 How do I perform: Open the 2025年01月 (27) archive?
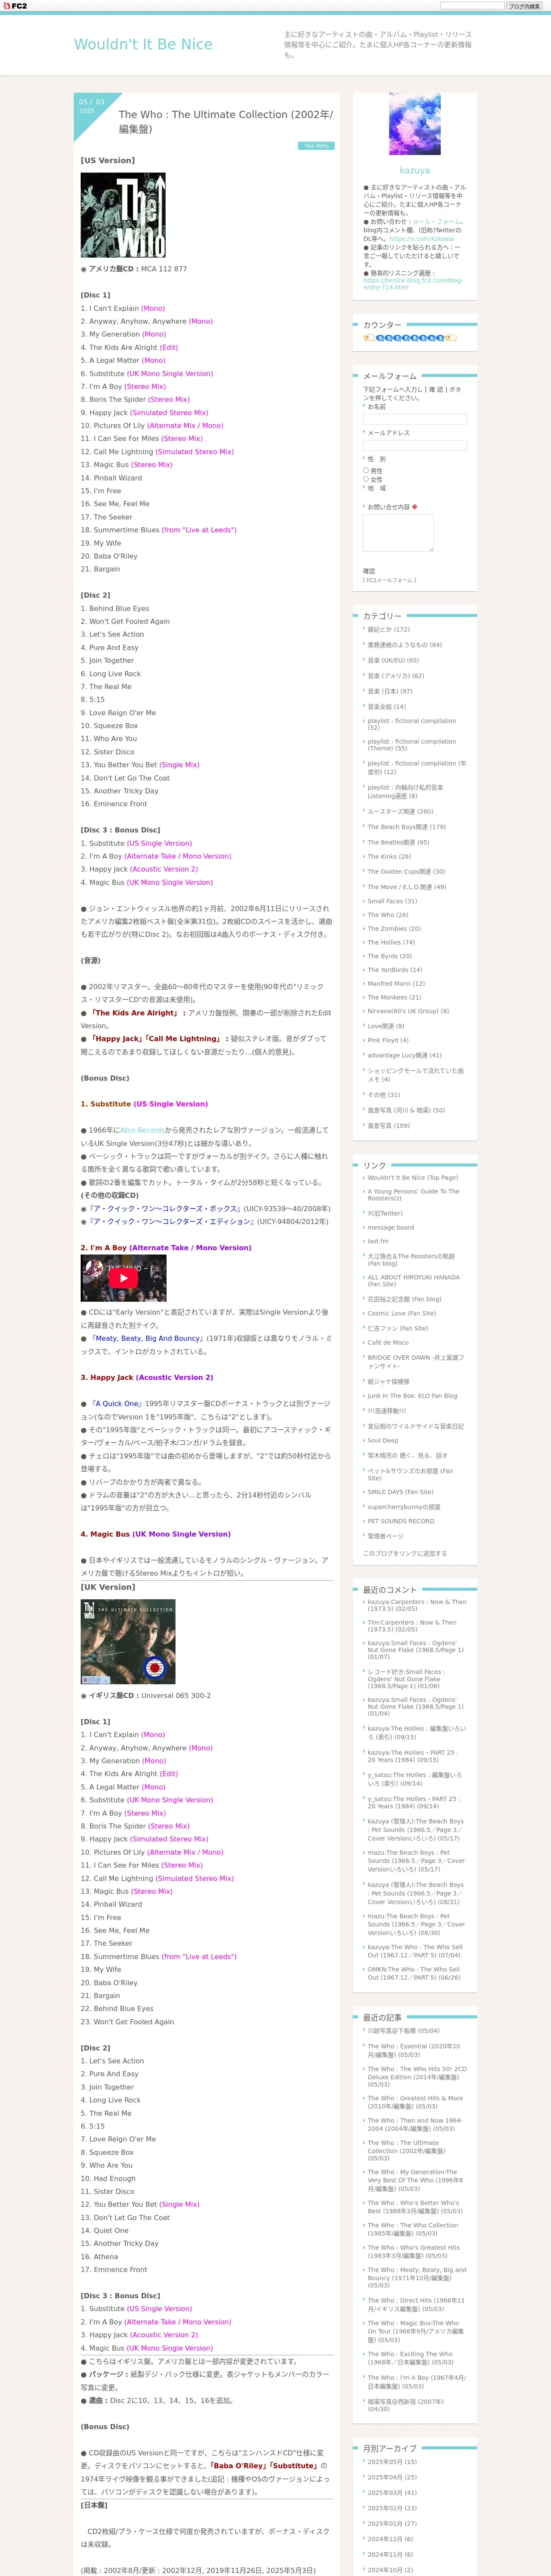[392, 2524]
